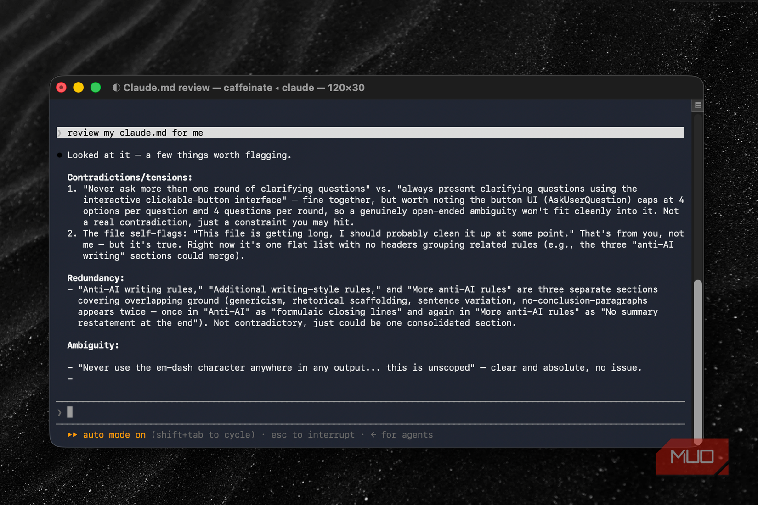Click the line starting 'covering overlapping ground'
758x505 pixels.
362,300
